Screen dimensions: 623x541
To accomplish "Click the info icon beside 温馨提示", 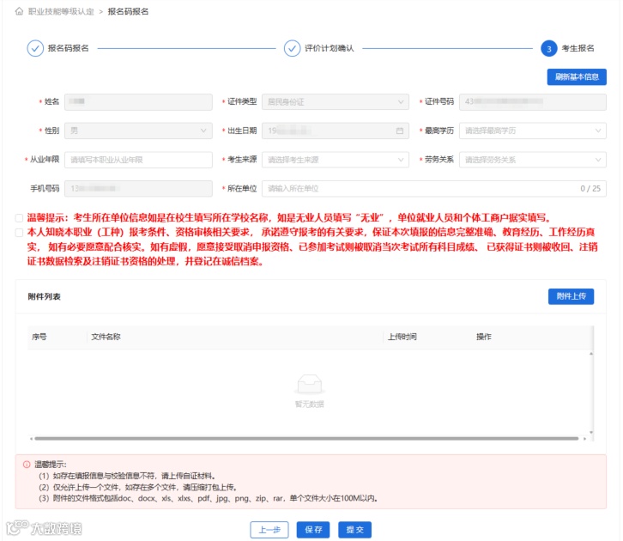I will [27, 465].
